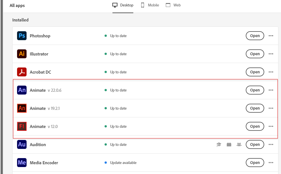Launch Animate v 19.2.1 using Open
The width and height of the screenshot is (281, 174).
click(255, 108)
